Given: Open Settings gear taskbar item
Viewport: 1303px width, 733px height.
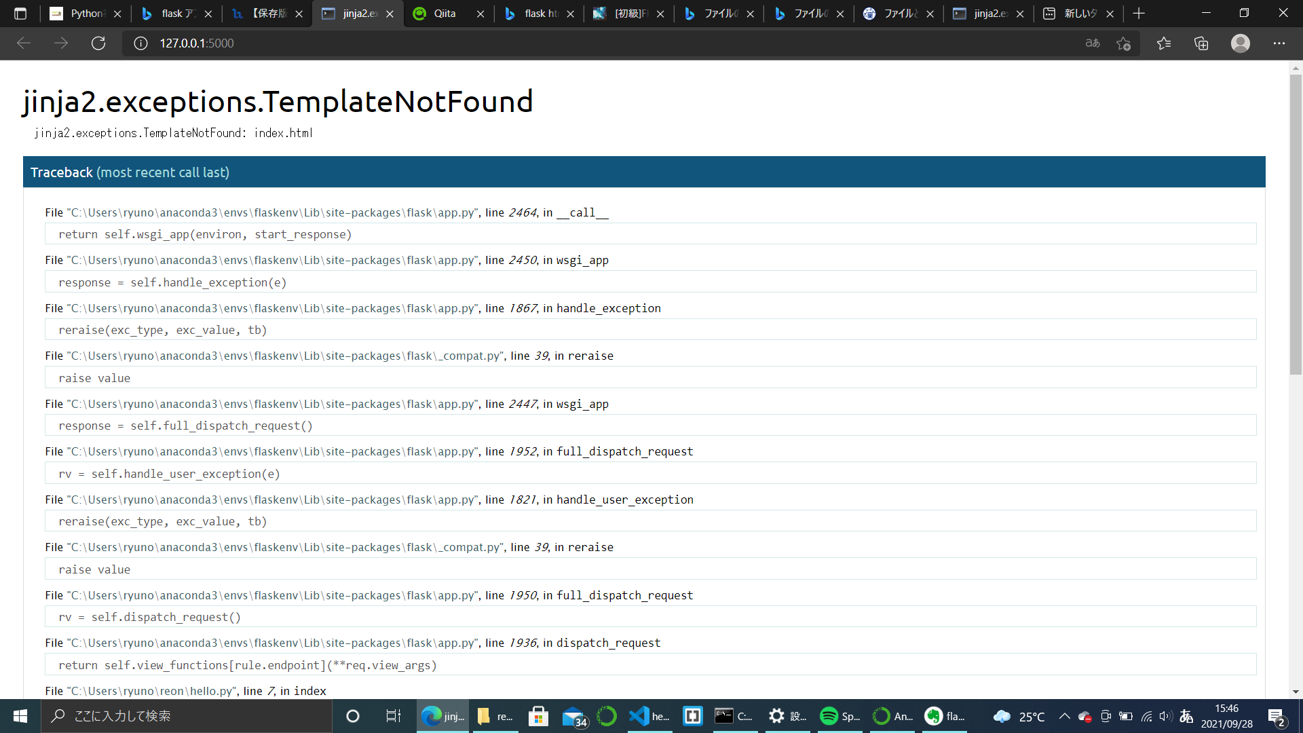Looking at the screenshot, I should [787, 716].
